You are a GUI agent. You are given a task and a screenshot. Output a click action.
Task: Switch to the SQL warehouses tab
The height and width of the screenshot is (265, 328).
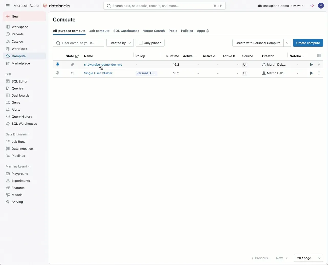point(126,31)
